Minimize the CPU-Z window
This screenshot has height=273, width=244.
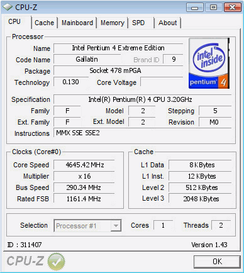pyautogui.click(x=195, y=8)
